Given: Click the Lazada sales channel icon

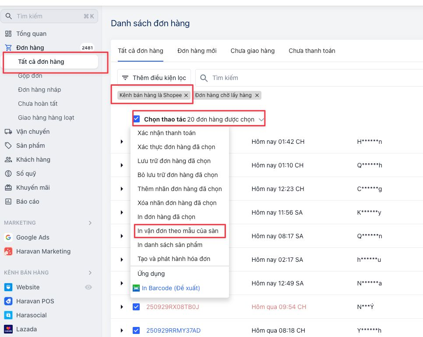Looking at the screenshot, I should [x=8, y=329].
